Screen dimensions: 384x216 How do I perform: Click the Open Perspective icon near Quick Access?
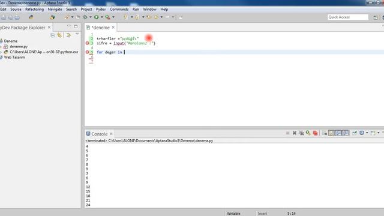coord(375,17)
